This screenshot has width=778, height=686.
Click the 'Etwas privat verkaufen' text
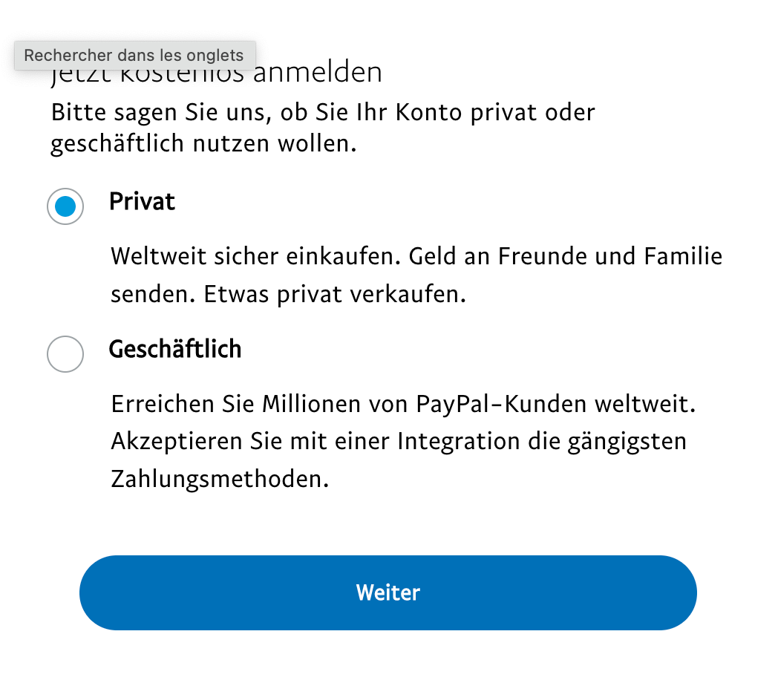tap(335, 294)
